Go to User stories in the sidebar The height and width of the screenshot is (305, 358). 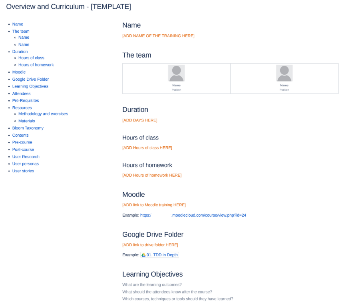(23, 171)
